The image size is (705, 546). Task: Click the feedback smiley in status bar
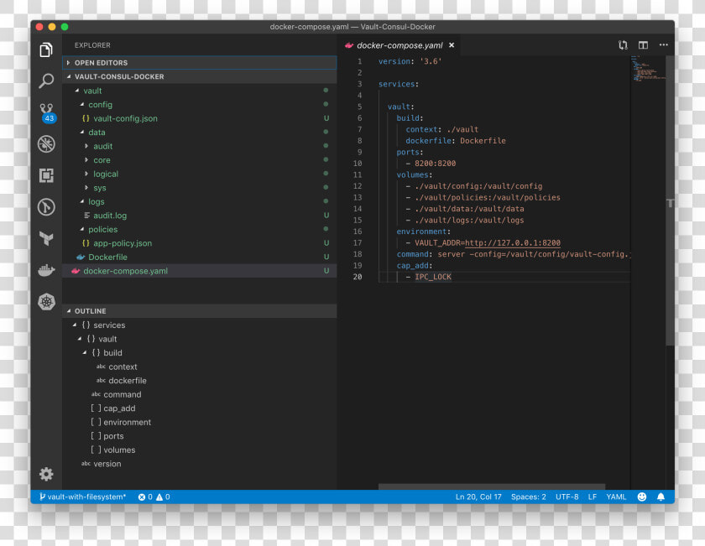click(x=641, y=497)
